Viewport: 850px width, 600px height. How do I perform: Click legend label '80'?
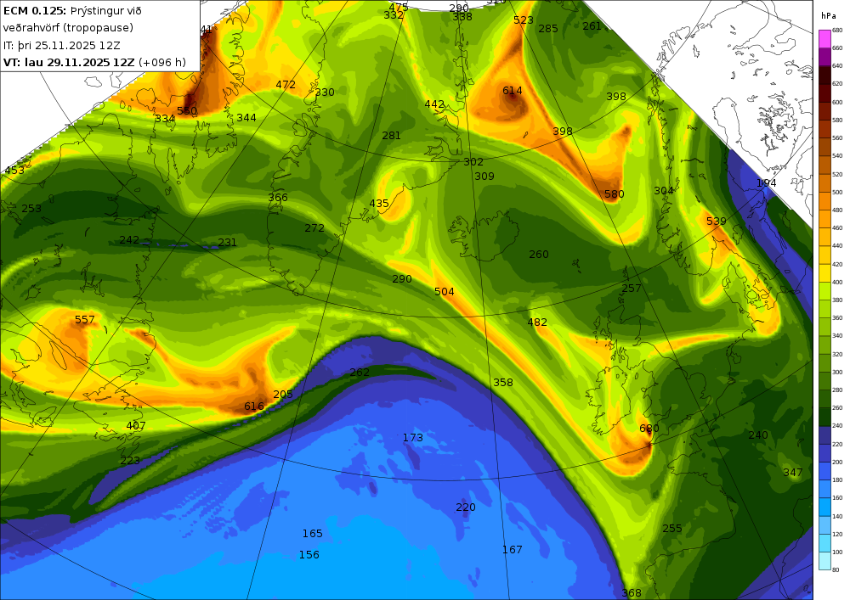(836, 569)
